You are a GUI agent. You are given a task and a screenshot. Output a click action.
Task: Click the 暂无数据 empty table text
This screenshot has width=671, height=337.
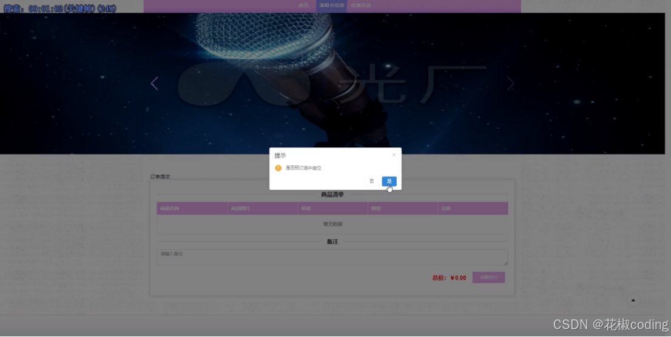[332, 224]
